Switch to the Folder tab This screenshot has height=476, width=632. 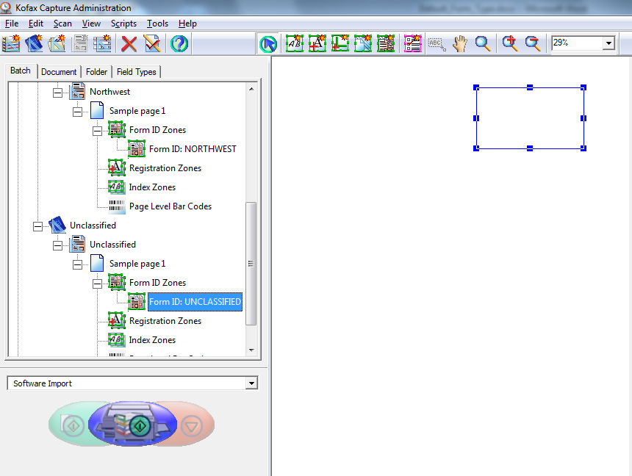(x=97, y=72)
